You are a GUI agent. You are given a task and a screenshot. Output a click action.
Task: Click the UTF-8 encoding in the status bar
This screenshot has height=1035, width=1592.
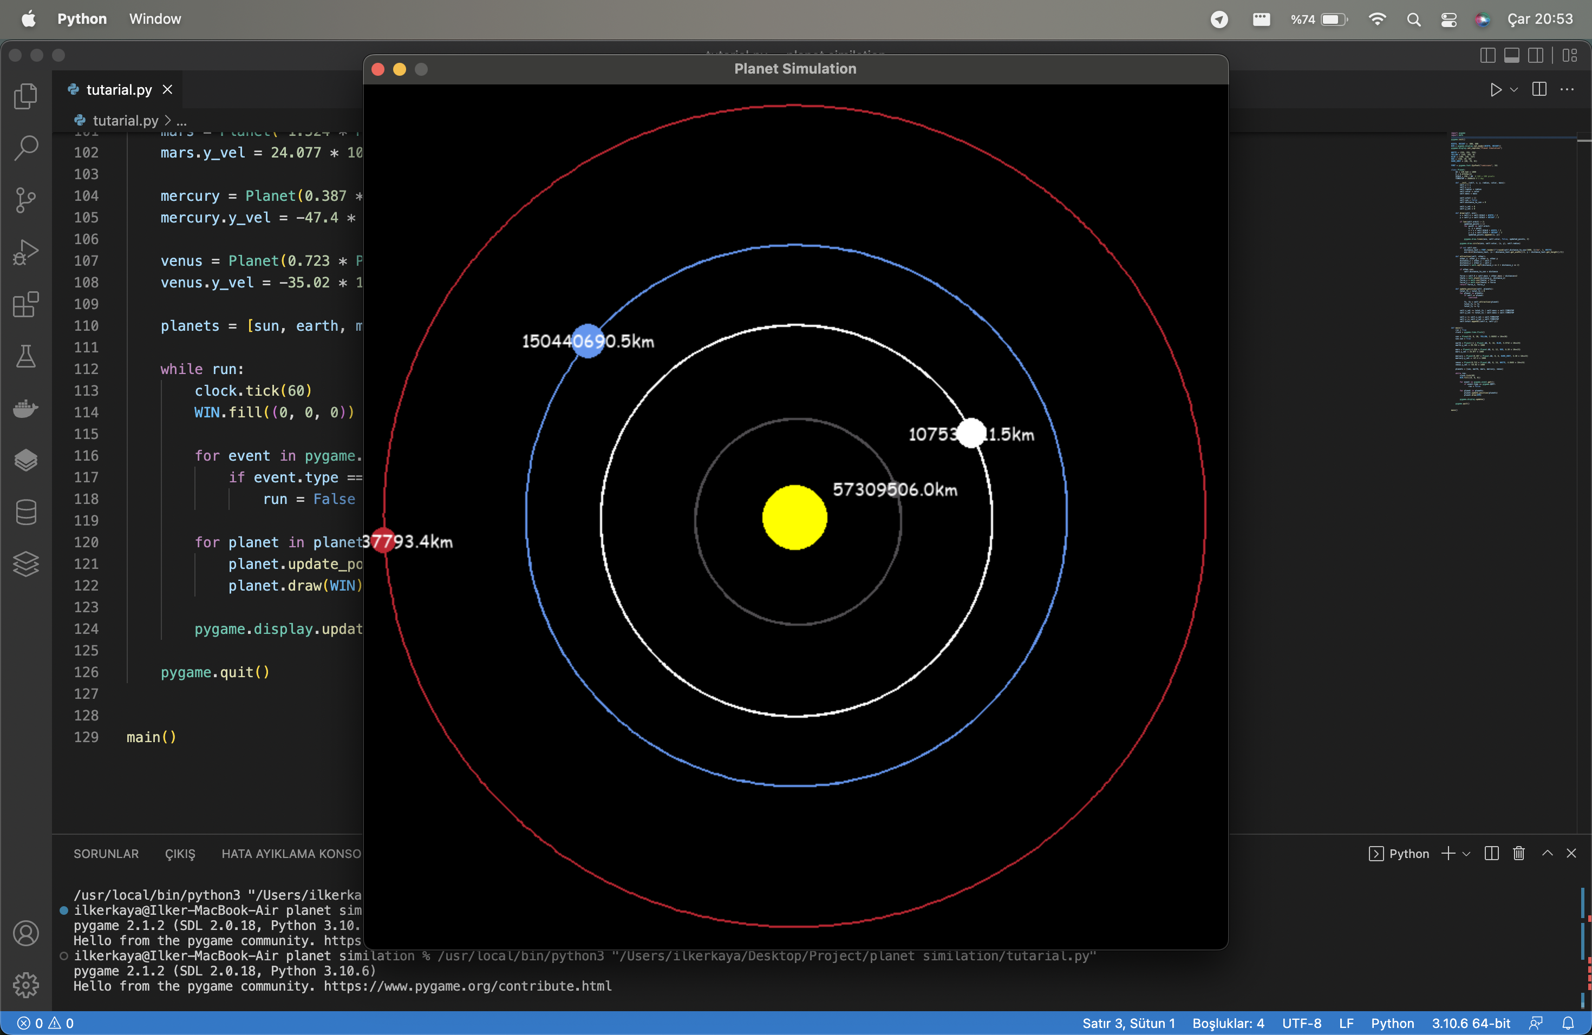point(1301,1023)
